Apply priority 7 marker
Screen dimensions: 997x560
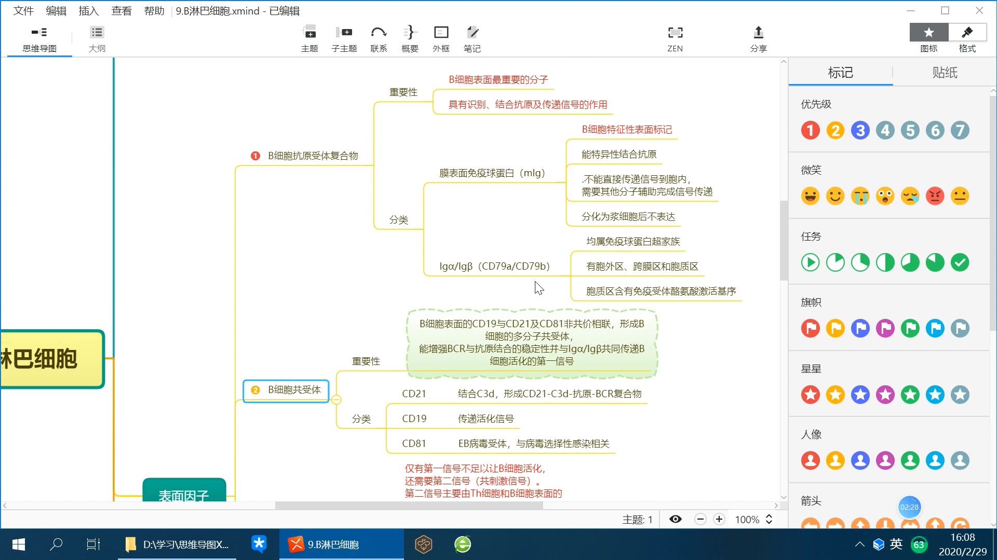(960, 130)
